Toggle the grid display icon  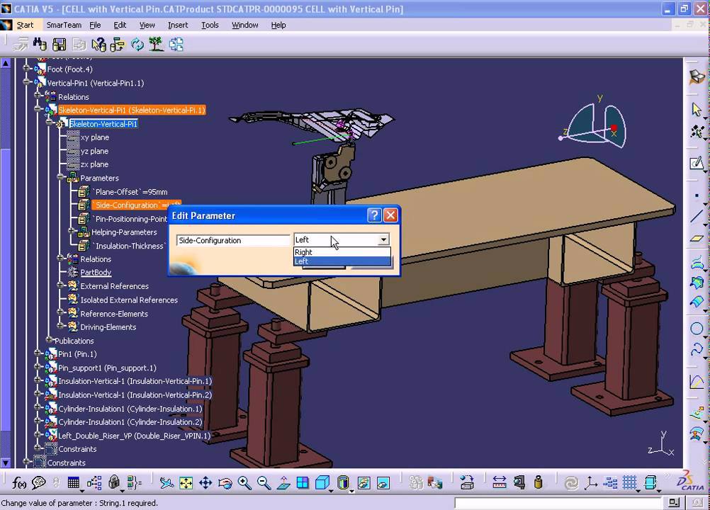pyautogui.click(x=629, y=483)
